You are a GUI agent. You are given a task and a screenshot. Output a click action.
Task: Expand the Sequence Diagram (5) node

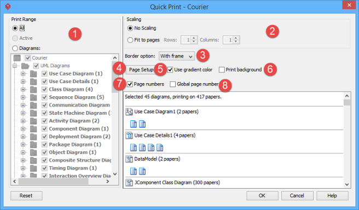coord(23,97)
